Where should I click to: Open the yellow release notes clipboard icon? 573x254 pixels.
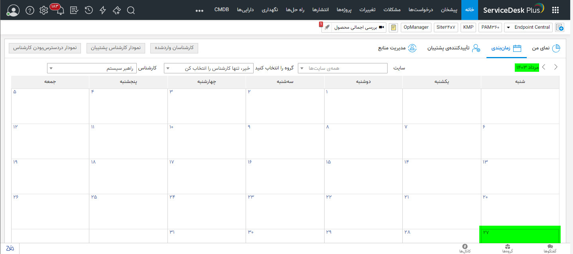tap(393, 27)
